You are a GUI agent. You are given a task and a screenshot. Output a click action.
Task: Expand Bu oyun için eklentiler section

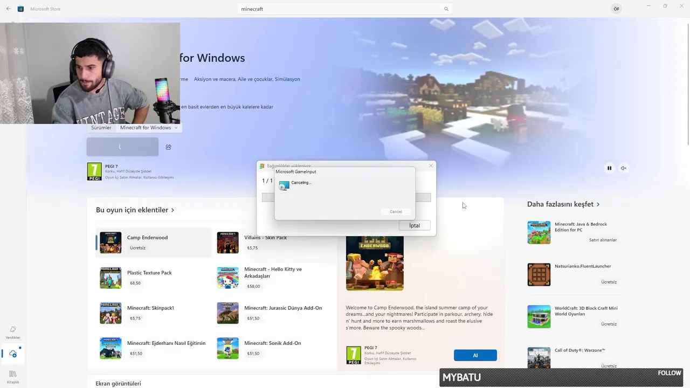pyautogui.click(x=135, y=210)
